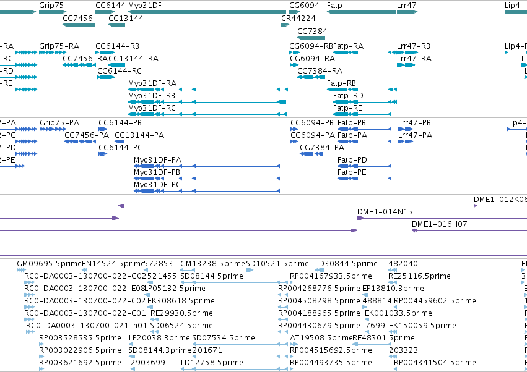Screen dimensions: 527x372
Task: Select the CG7384 gene label
Action: click(312, 31)
